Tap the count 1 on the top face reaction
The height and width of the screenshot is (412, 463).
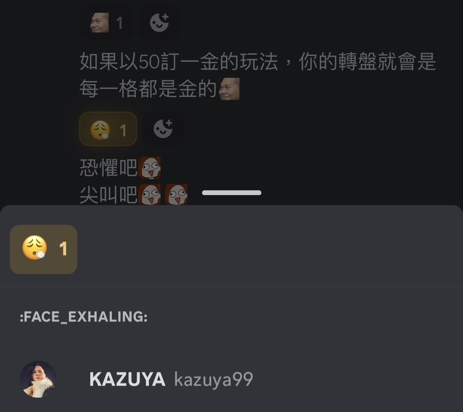(120, 23)
